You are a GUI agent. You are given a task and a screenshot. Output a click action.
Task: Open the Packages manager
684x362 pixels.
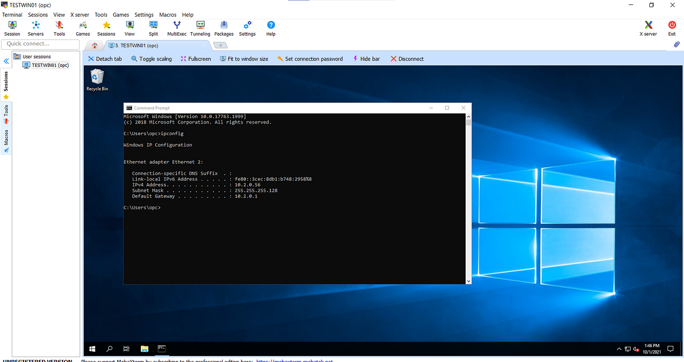(x=223, y=27)
